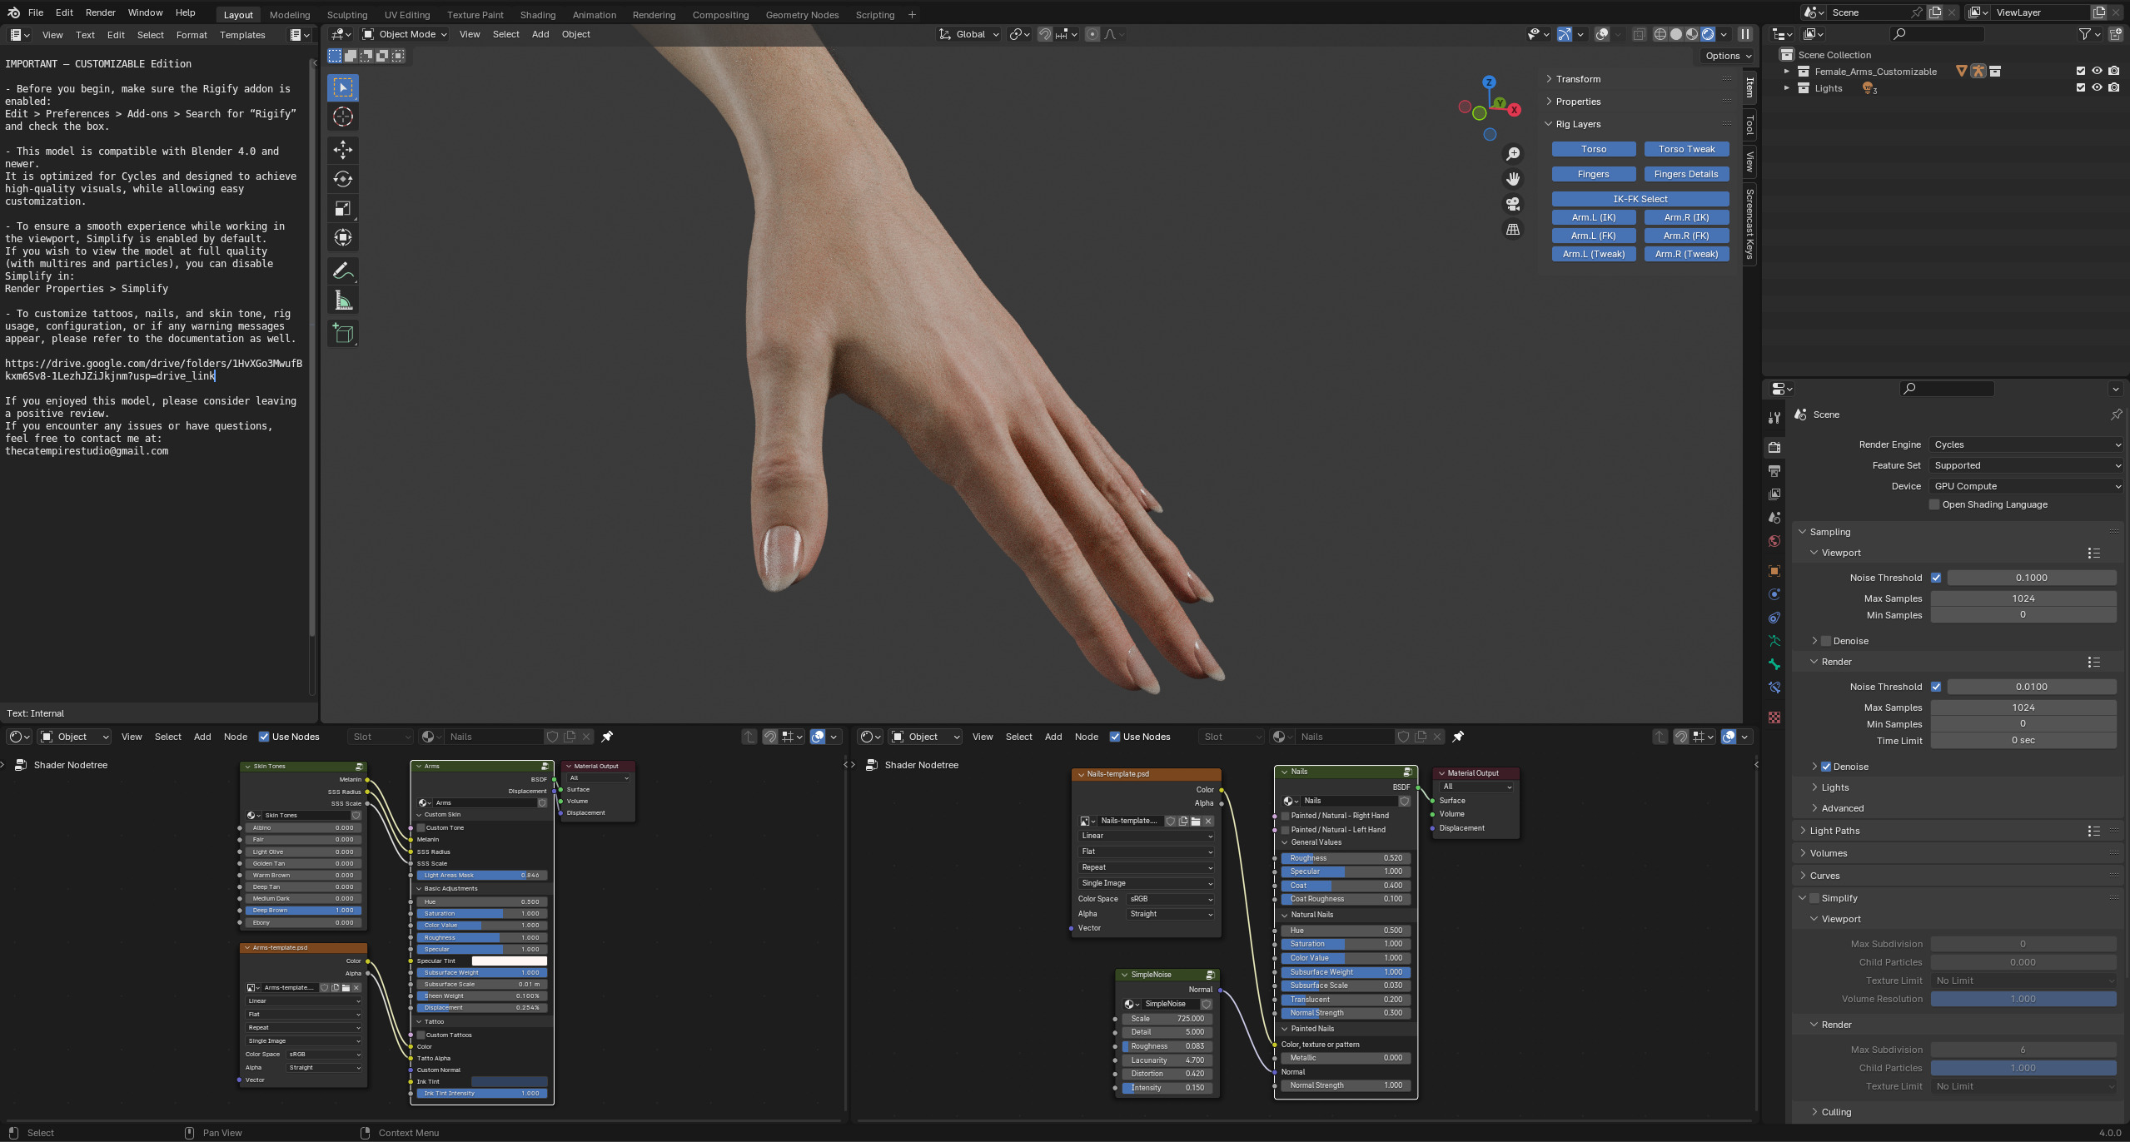Screen dimensions: 2130x1142
Task: Open the Output properties tab
Action: coord(1774,471)
